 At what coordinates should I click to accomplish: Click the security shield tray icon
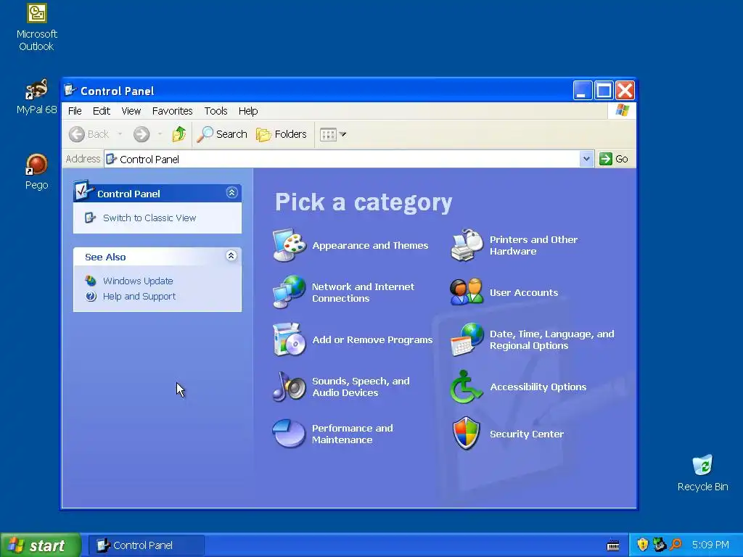coord(642,545)
